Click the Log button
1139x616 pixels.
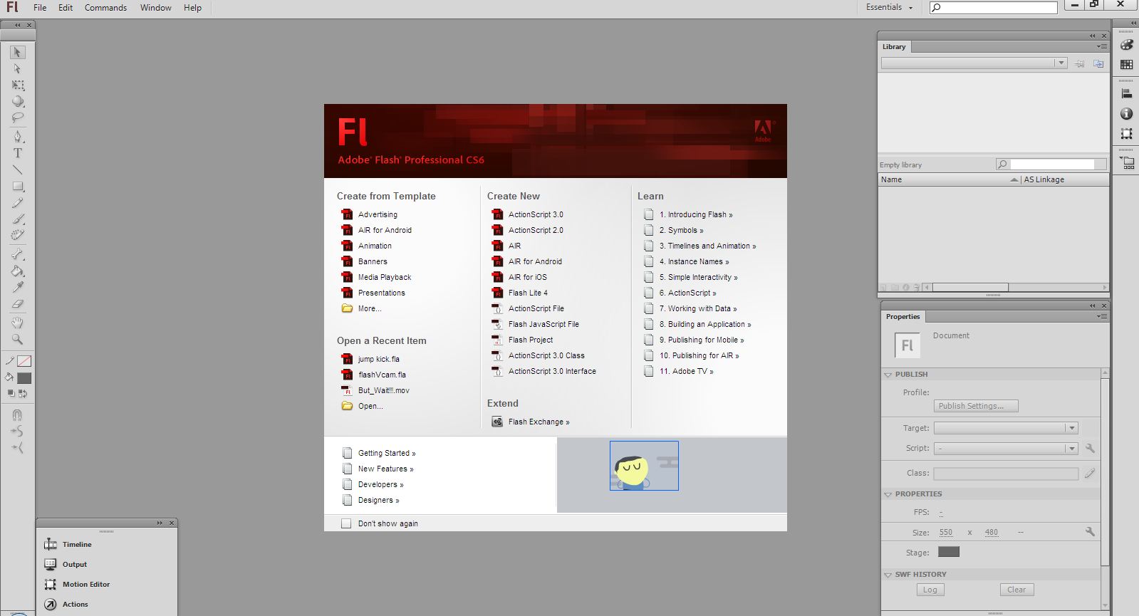[x=930, y=590]
